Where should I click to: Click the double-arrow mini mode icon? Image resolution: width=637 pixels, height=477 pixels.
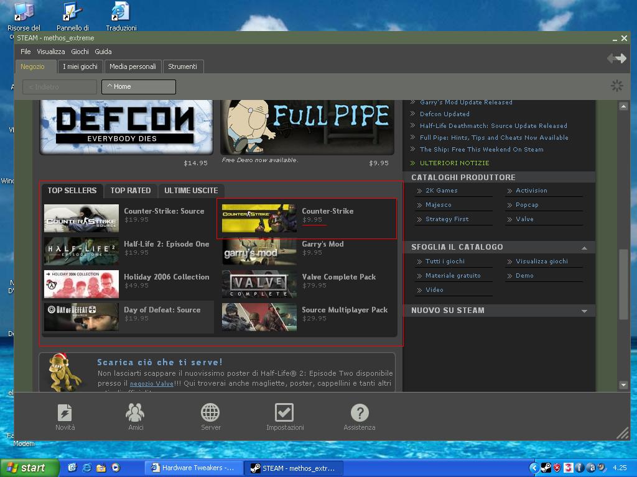point(616,58)
